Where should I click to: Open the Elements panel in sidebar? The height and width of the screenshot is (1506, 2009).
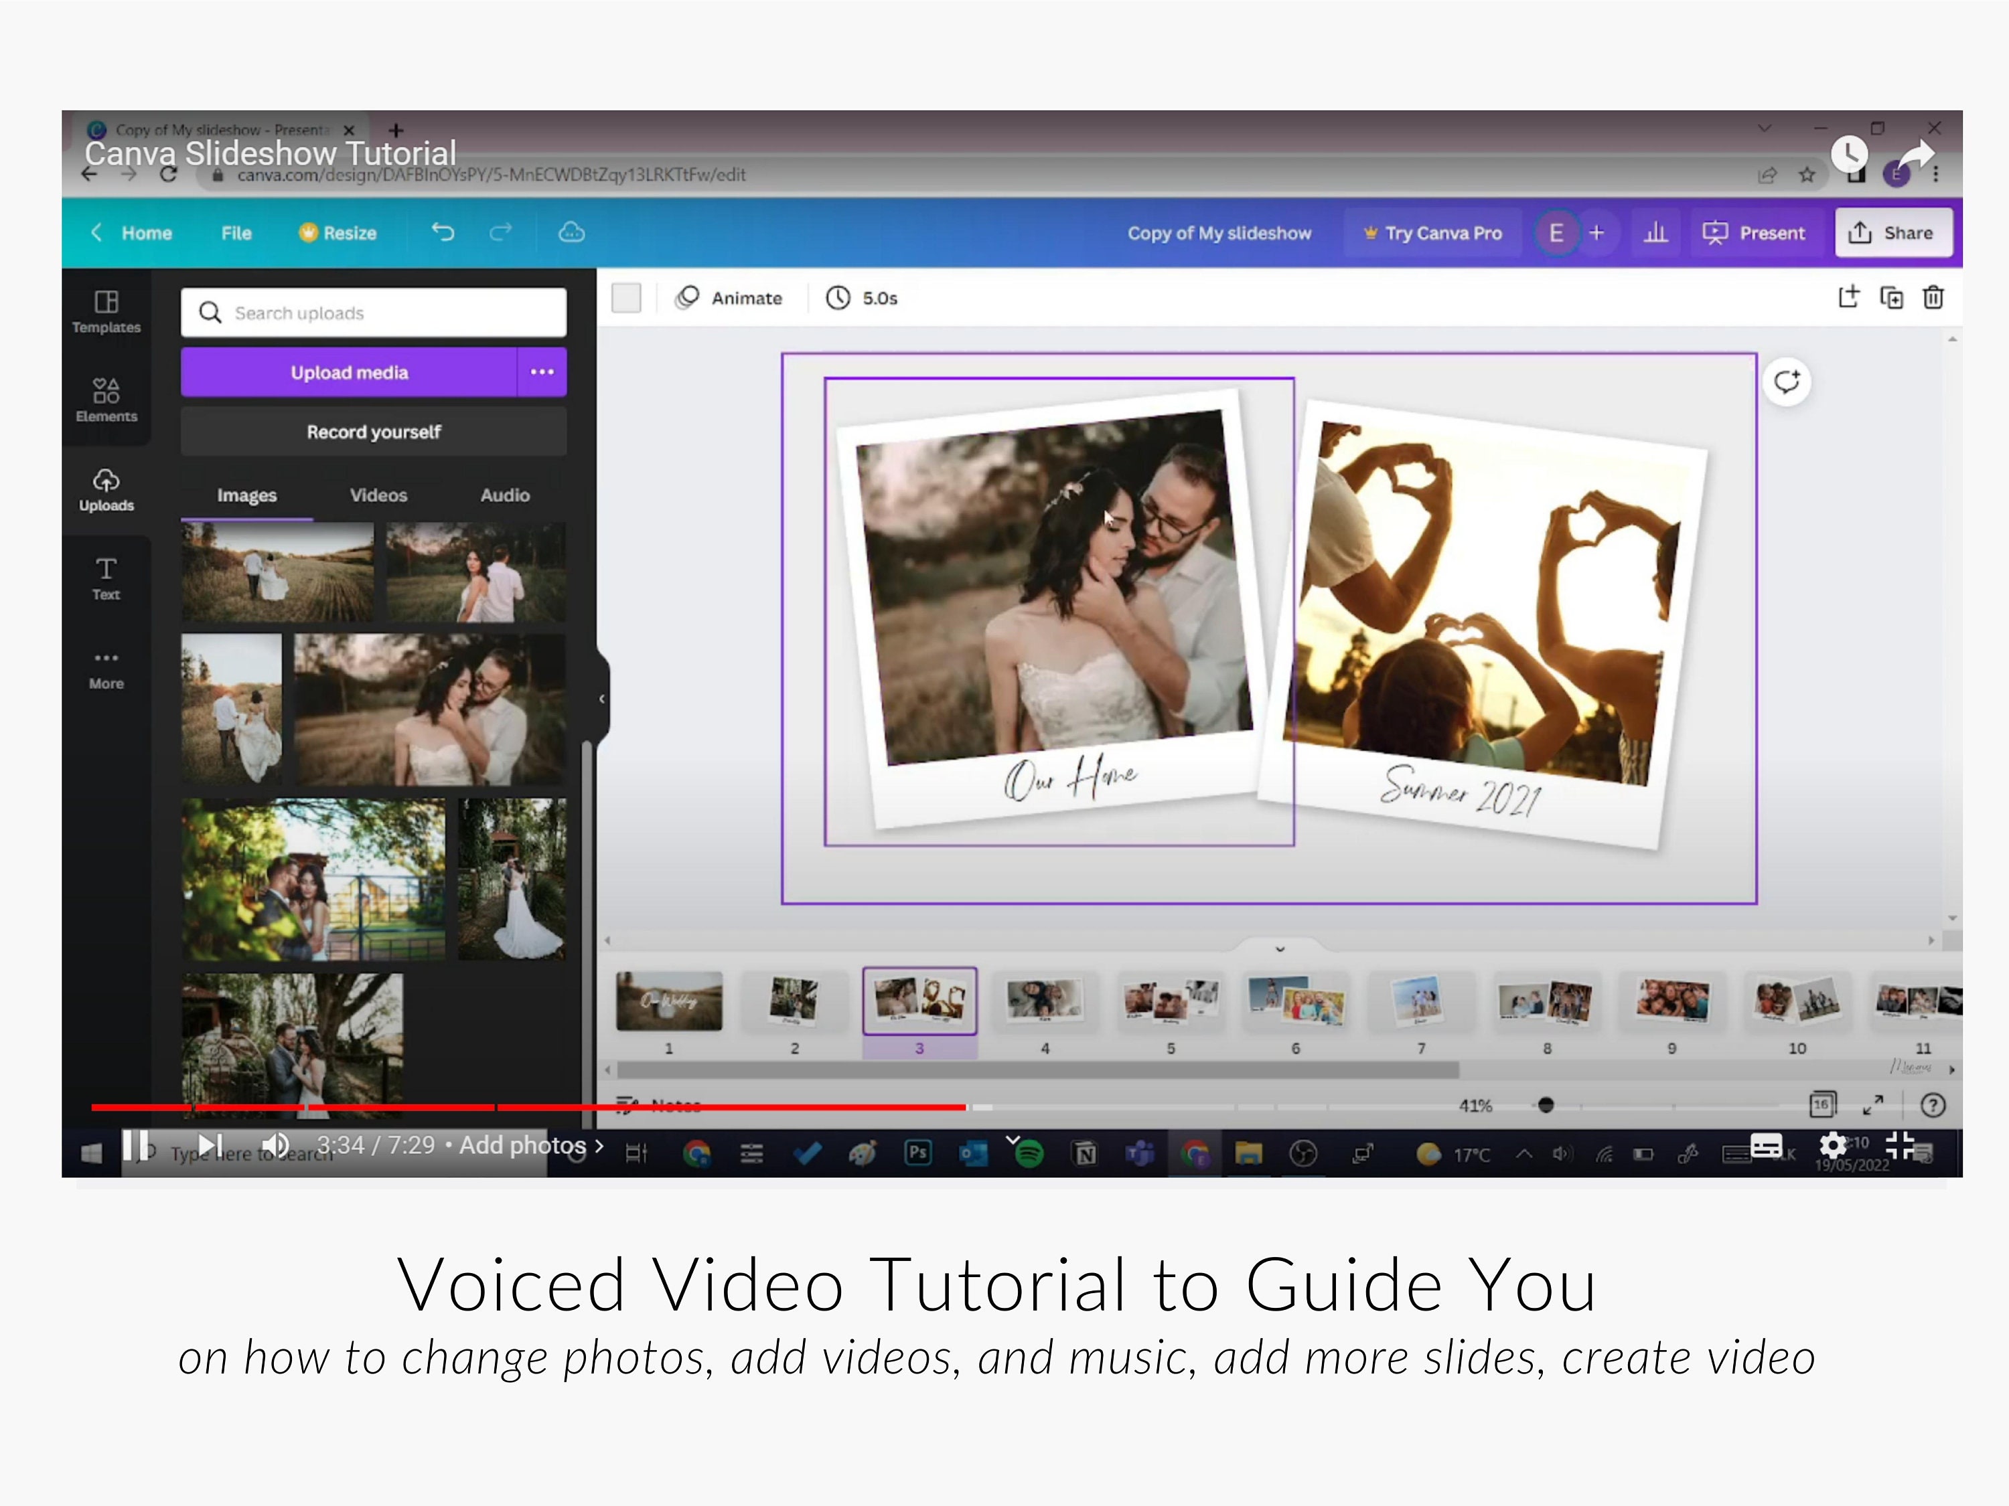click(106, 400)
